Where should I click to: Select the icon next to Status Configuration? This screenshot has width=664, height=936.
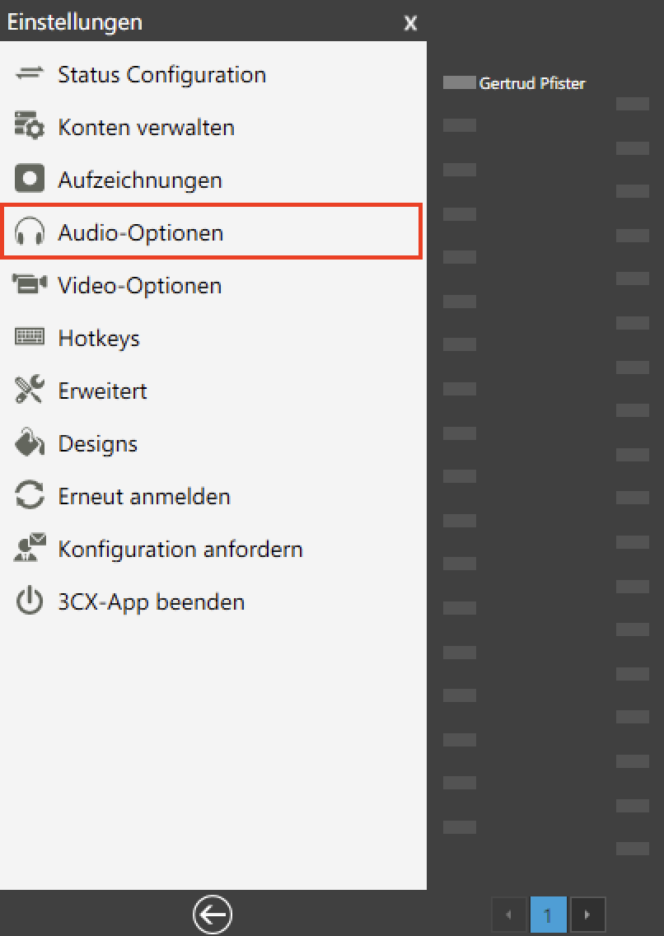[x=29, y=74]
